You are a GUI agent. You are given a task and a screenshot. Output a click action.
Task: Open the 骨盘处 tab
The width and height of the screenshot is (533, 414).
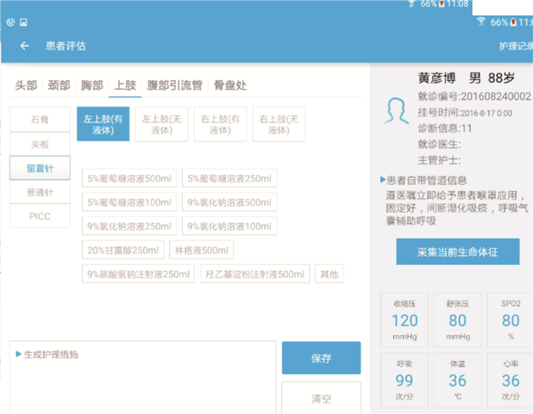click(x=230, y=85)
